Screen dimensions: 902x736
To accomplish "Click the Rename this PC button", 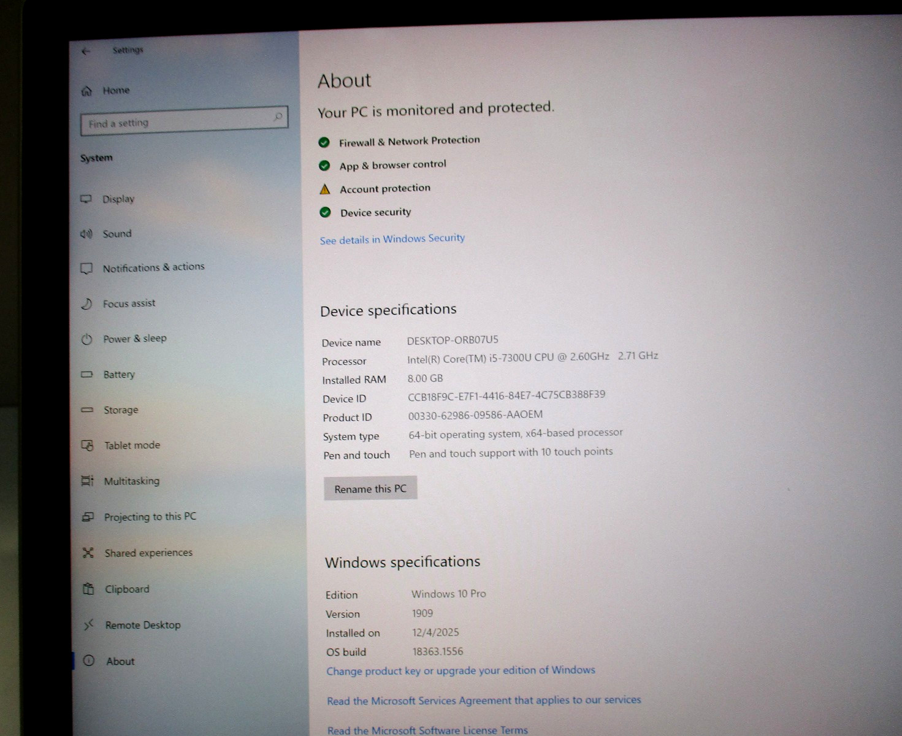I will pos(370,488).
